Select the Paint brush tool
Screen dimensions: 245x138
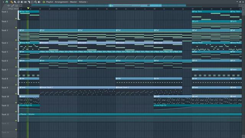15,2
